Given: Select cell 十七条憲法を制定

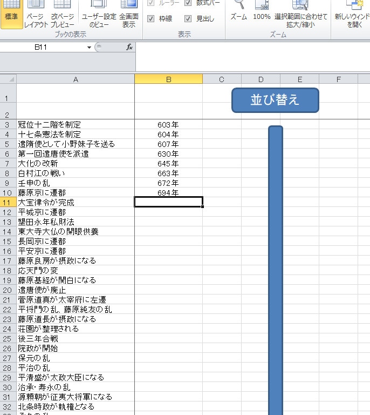Looking at the screenshot, I should (76, 134).
